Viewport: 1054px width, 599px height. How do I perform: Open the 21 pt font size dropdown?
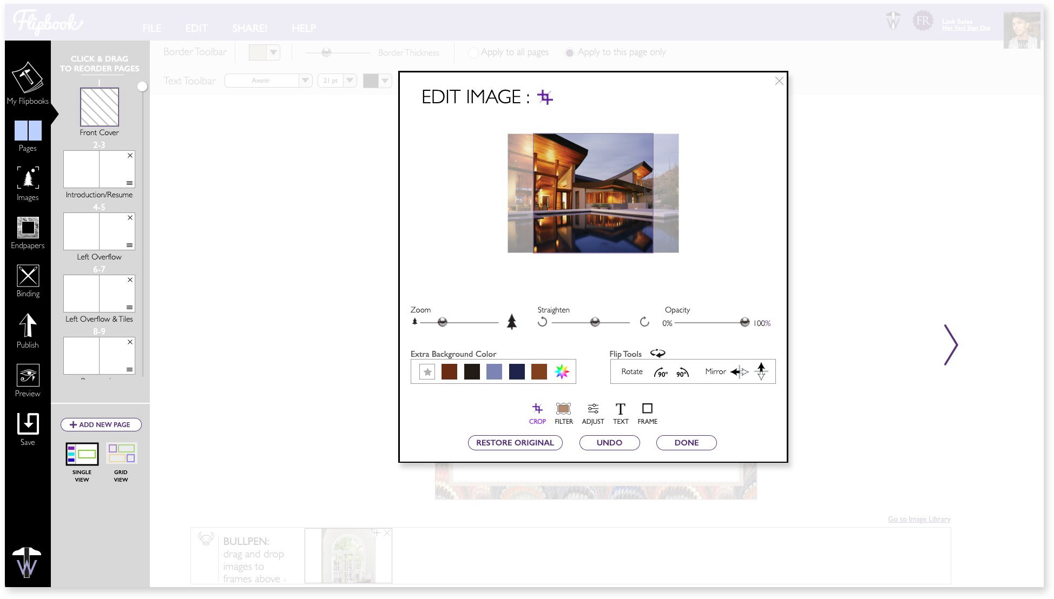[350, 81]
